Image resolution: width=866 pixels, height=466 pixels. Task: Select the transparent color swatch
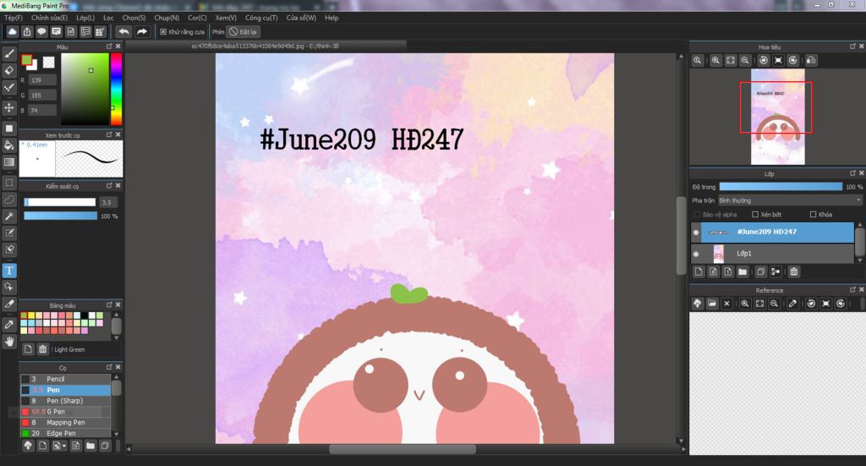(48, 63)
